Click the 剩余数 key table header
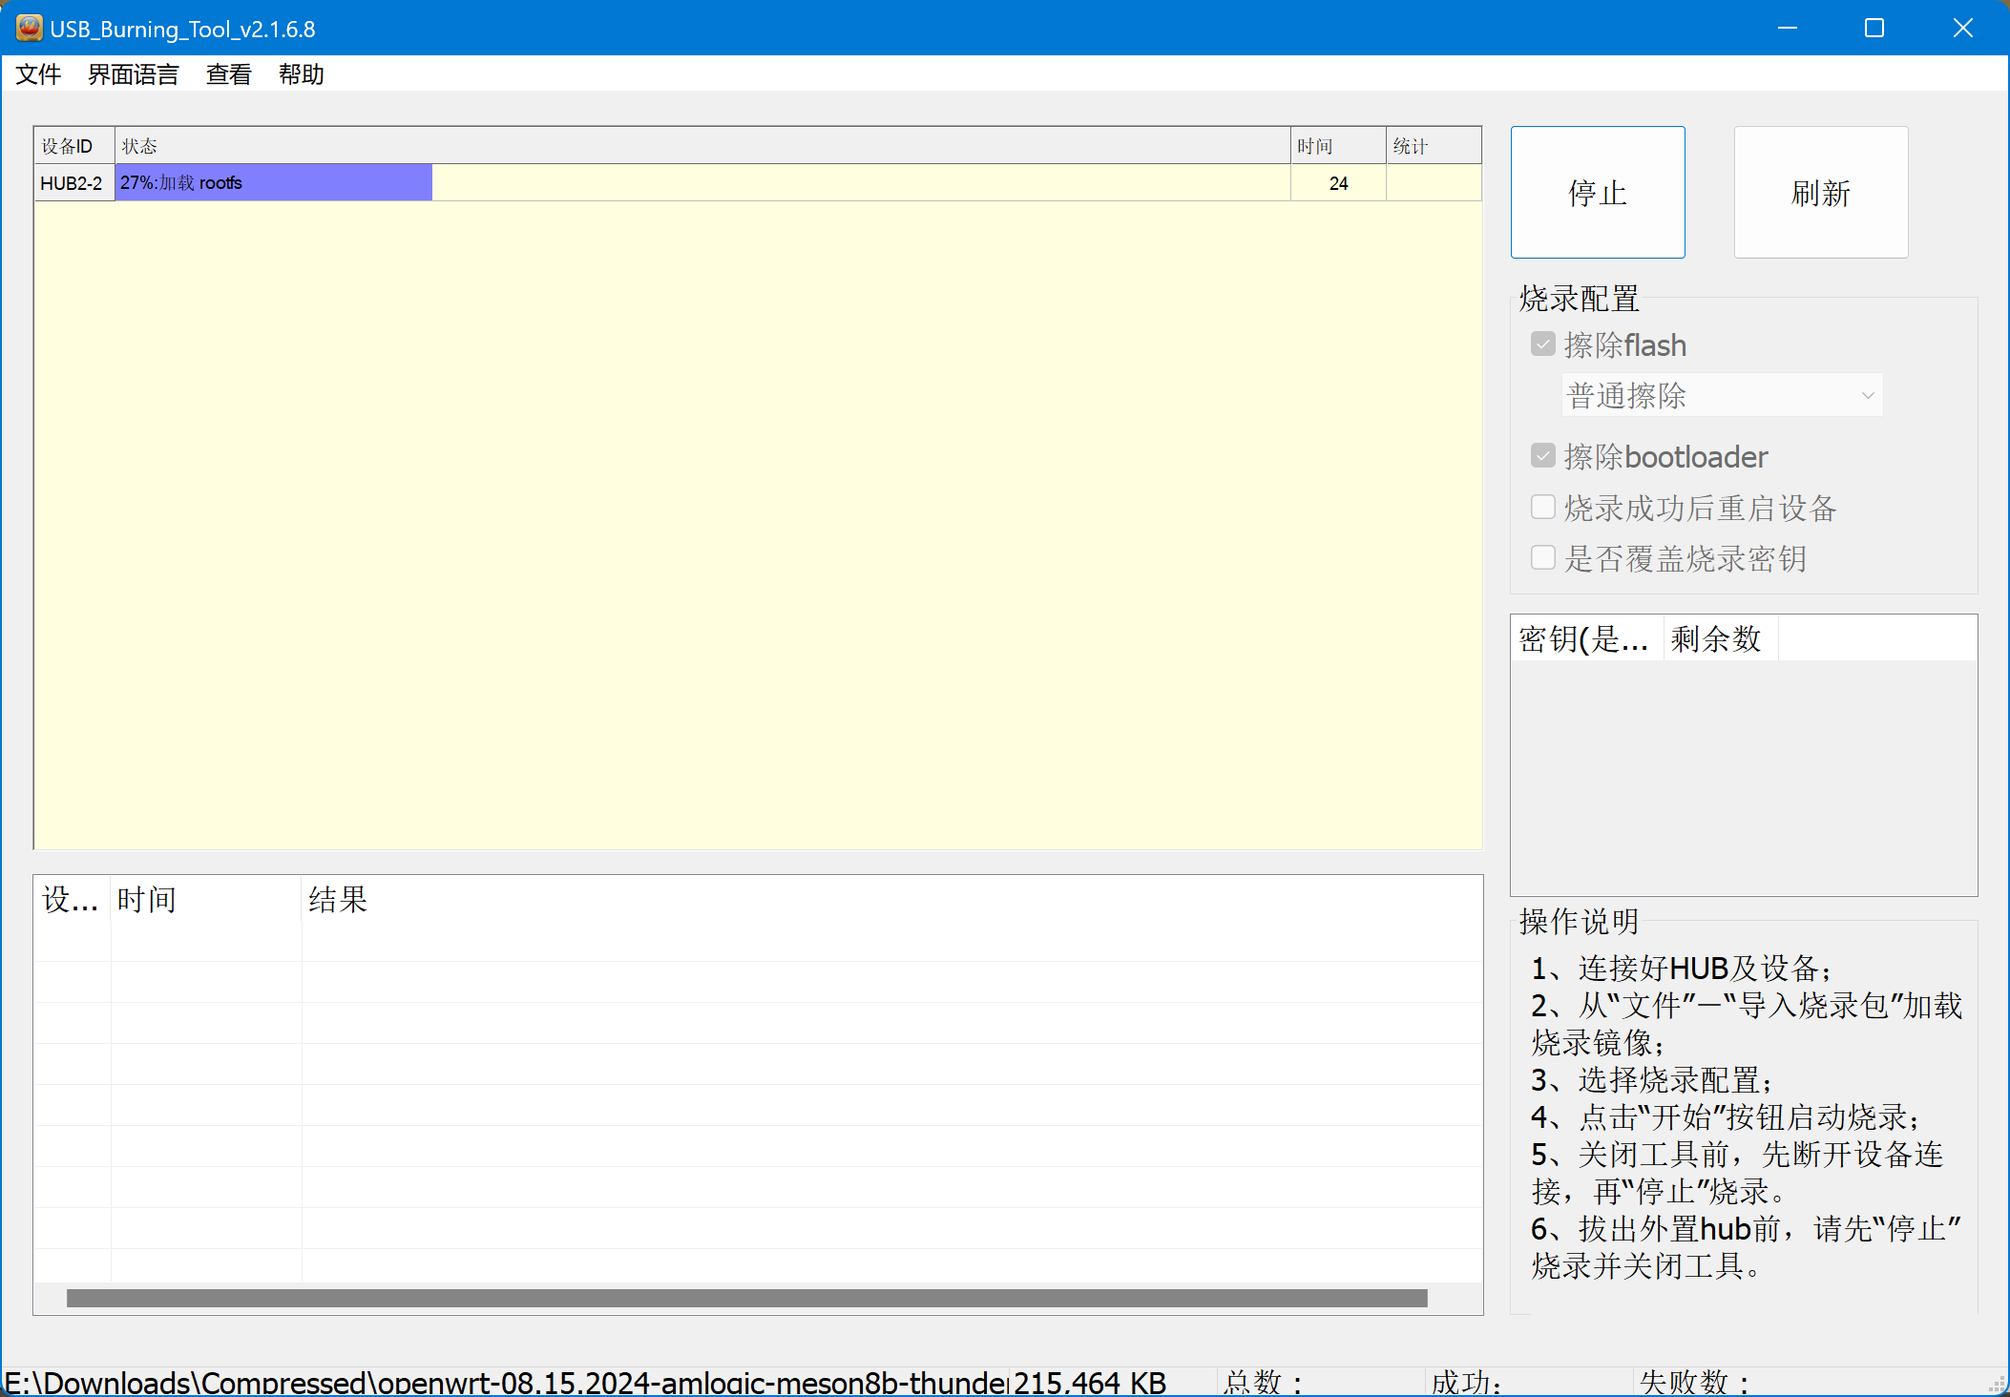The height and width of the screenshot is (1397, 2010). coord(1715,637)
